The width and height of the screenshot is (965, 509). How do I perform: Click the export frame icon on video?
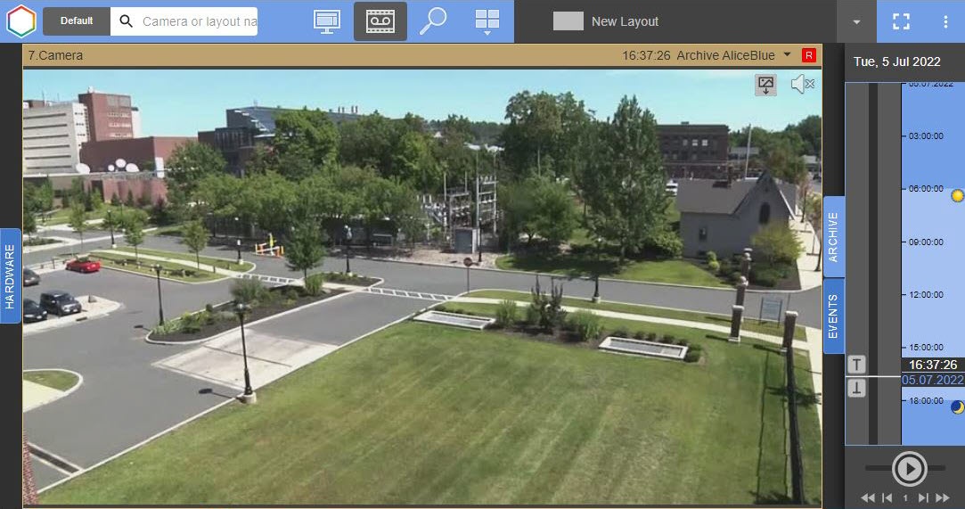point(765,85)
